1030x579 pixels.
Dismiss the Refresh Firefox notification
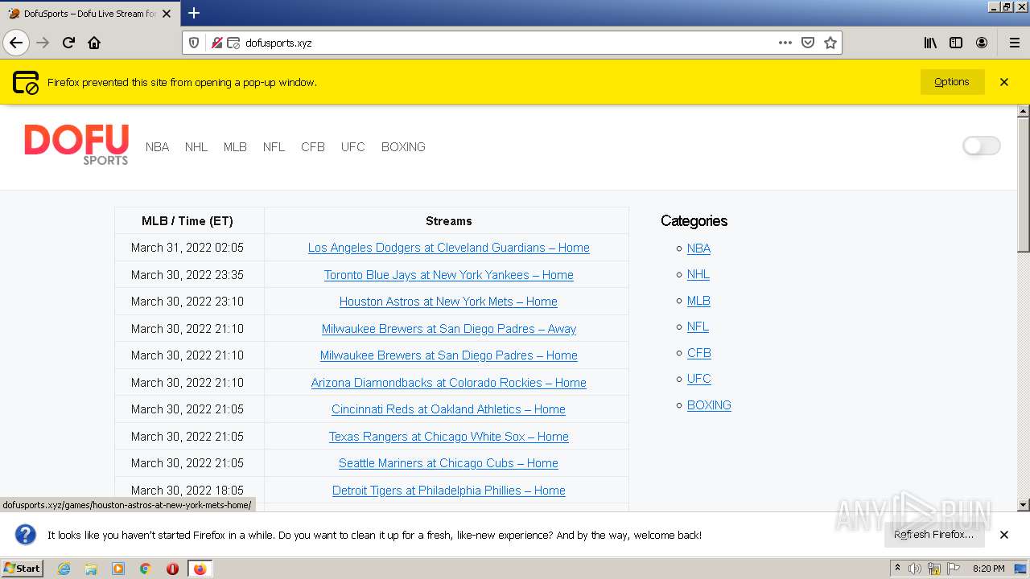[x=1004, y=535]
